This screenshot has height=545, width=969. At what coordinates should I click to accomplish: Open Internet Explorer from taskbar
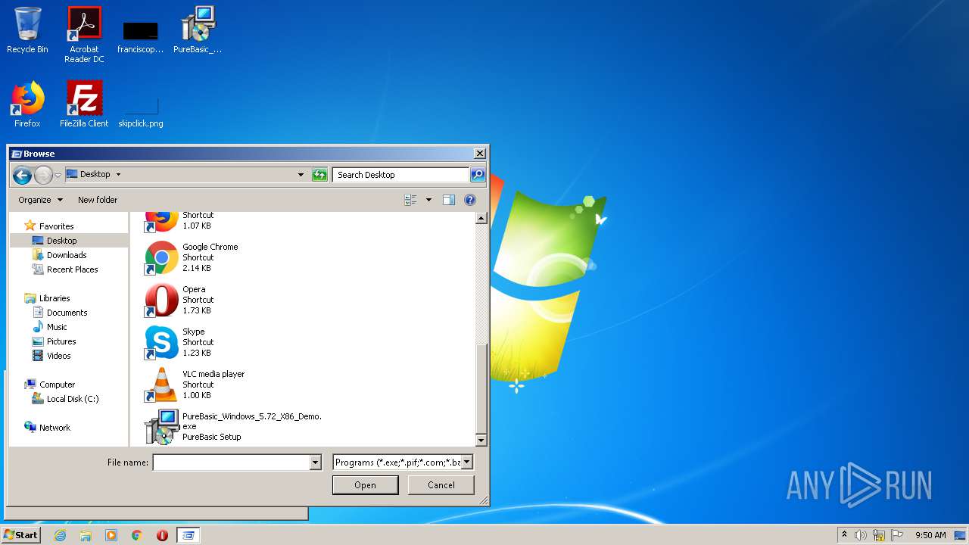(60, 535)
